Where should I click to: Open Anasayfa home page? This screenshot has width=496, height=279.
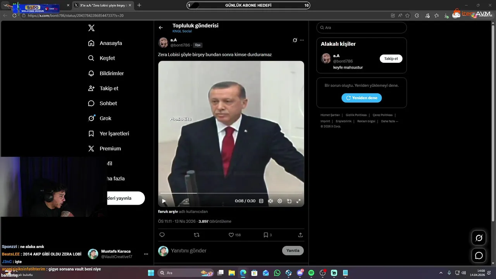[x=105, y=43]
